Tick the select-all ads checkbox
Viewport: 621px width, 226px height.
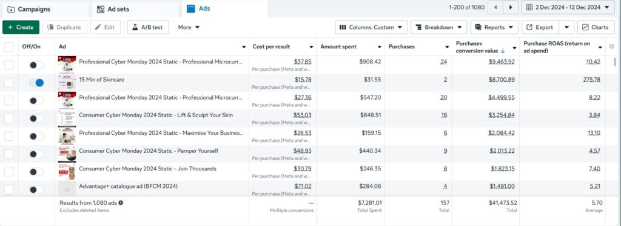8,47
